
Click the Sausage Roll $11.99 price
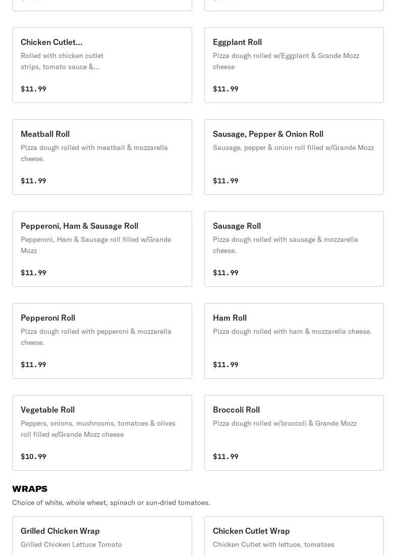pyautogui.click(x=225, y=273)
